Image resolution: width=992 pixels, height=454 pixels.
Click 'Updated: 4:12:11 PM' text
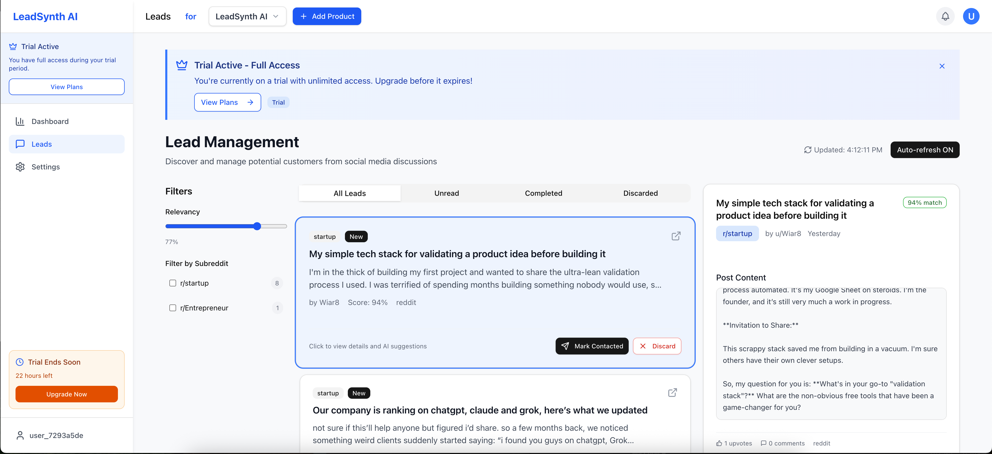(848, 150)
